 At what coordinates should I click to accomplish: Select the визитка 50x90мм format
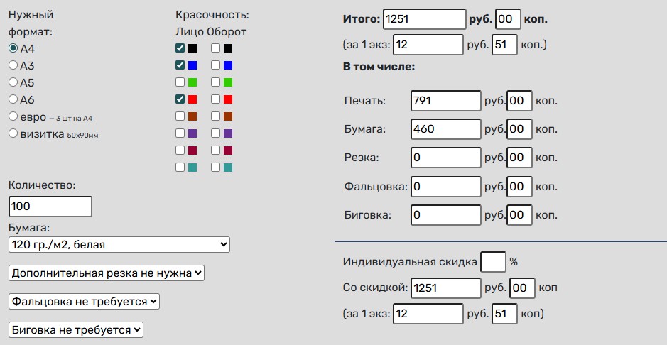coord(13,133)
